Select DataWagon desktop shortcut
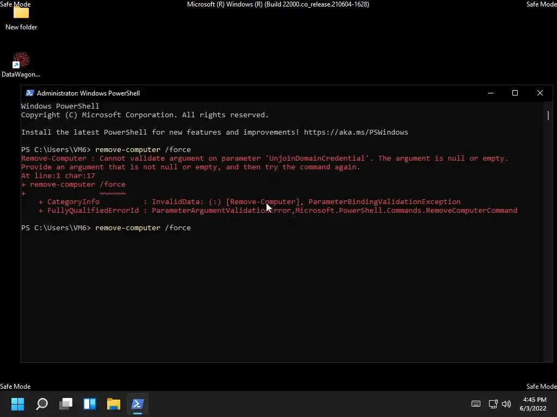 tap(21, 65)
